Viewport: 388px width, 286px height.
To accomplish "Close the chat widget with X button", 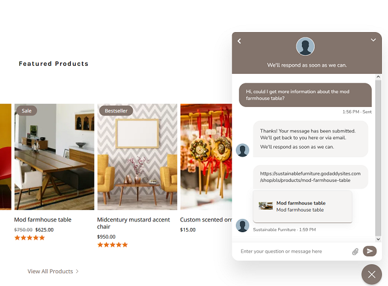I will coord(372,275).
